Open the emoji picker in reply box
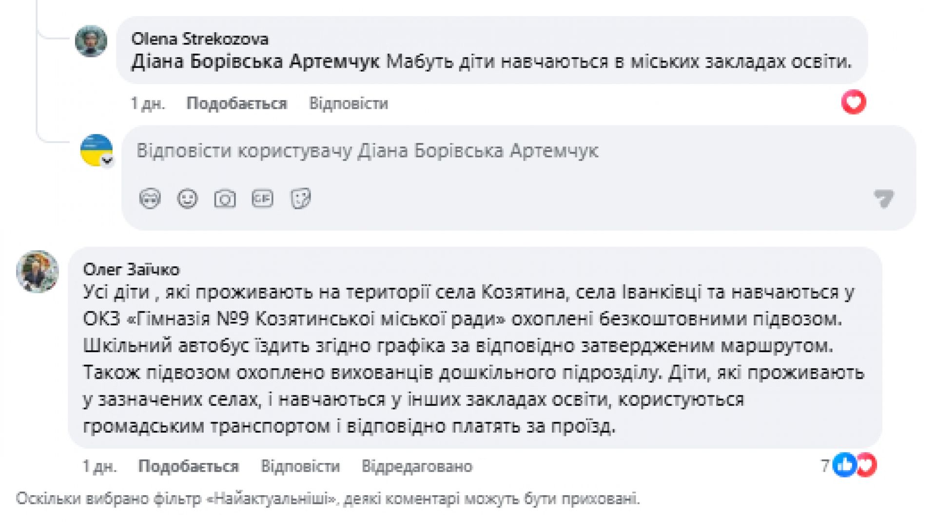The image size is (936, 522). click(187, 199)
